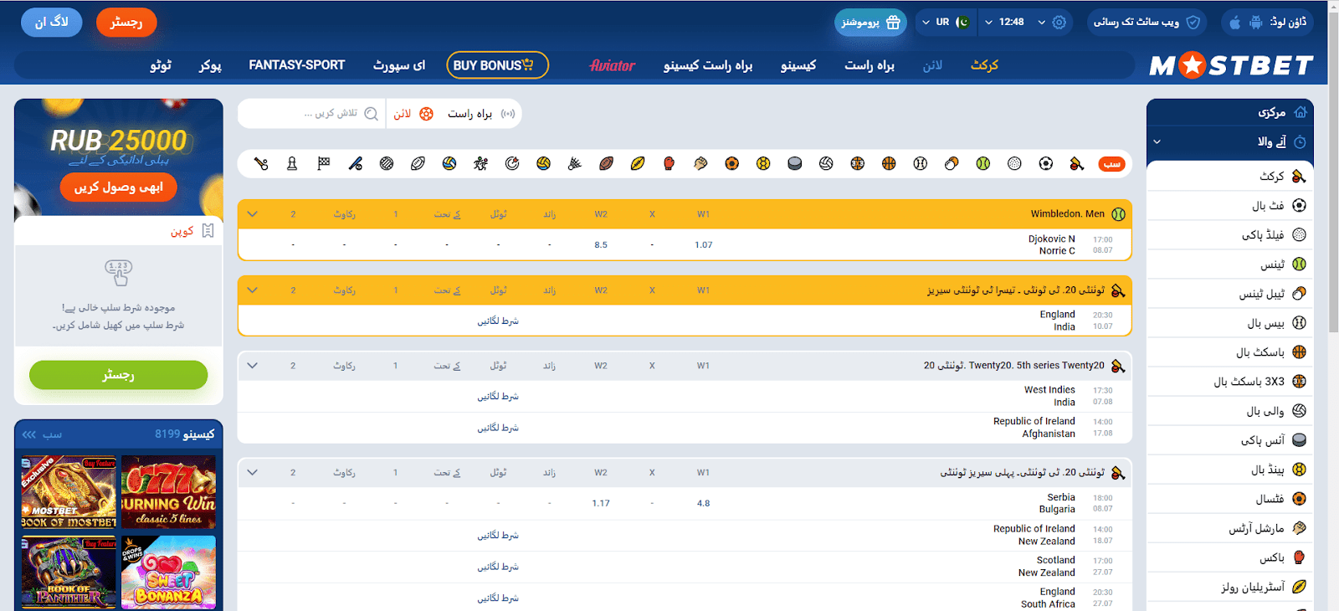The width and height of the screenshot is (1339, 611).
Task: Open فیلڈ ہاکی in the sidebar list
Action: 1230,235
